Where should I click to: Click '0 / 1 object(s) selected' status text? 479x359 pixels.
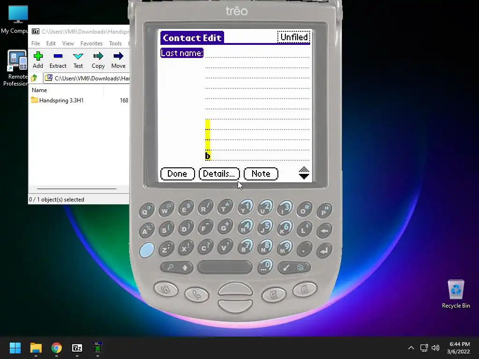(57, 199)
